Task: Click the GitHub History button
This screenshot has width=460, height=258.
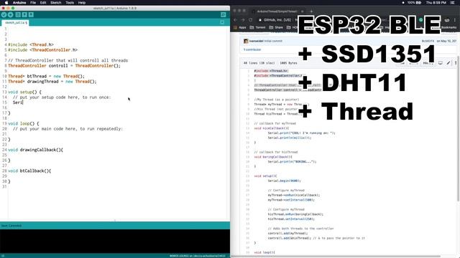Action: coord(428,63)
